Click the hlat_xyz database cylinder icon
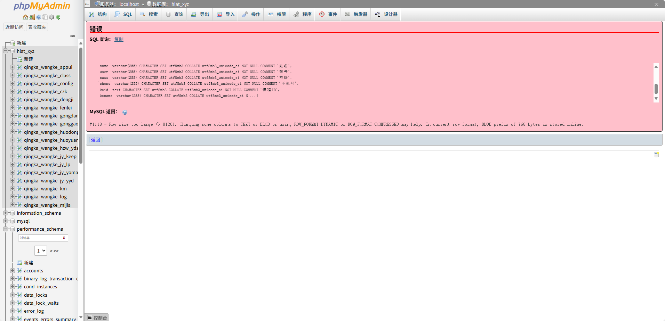The image size is (665, 321). pyautogui.click(x=13, y=51)
